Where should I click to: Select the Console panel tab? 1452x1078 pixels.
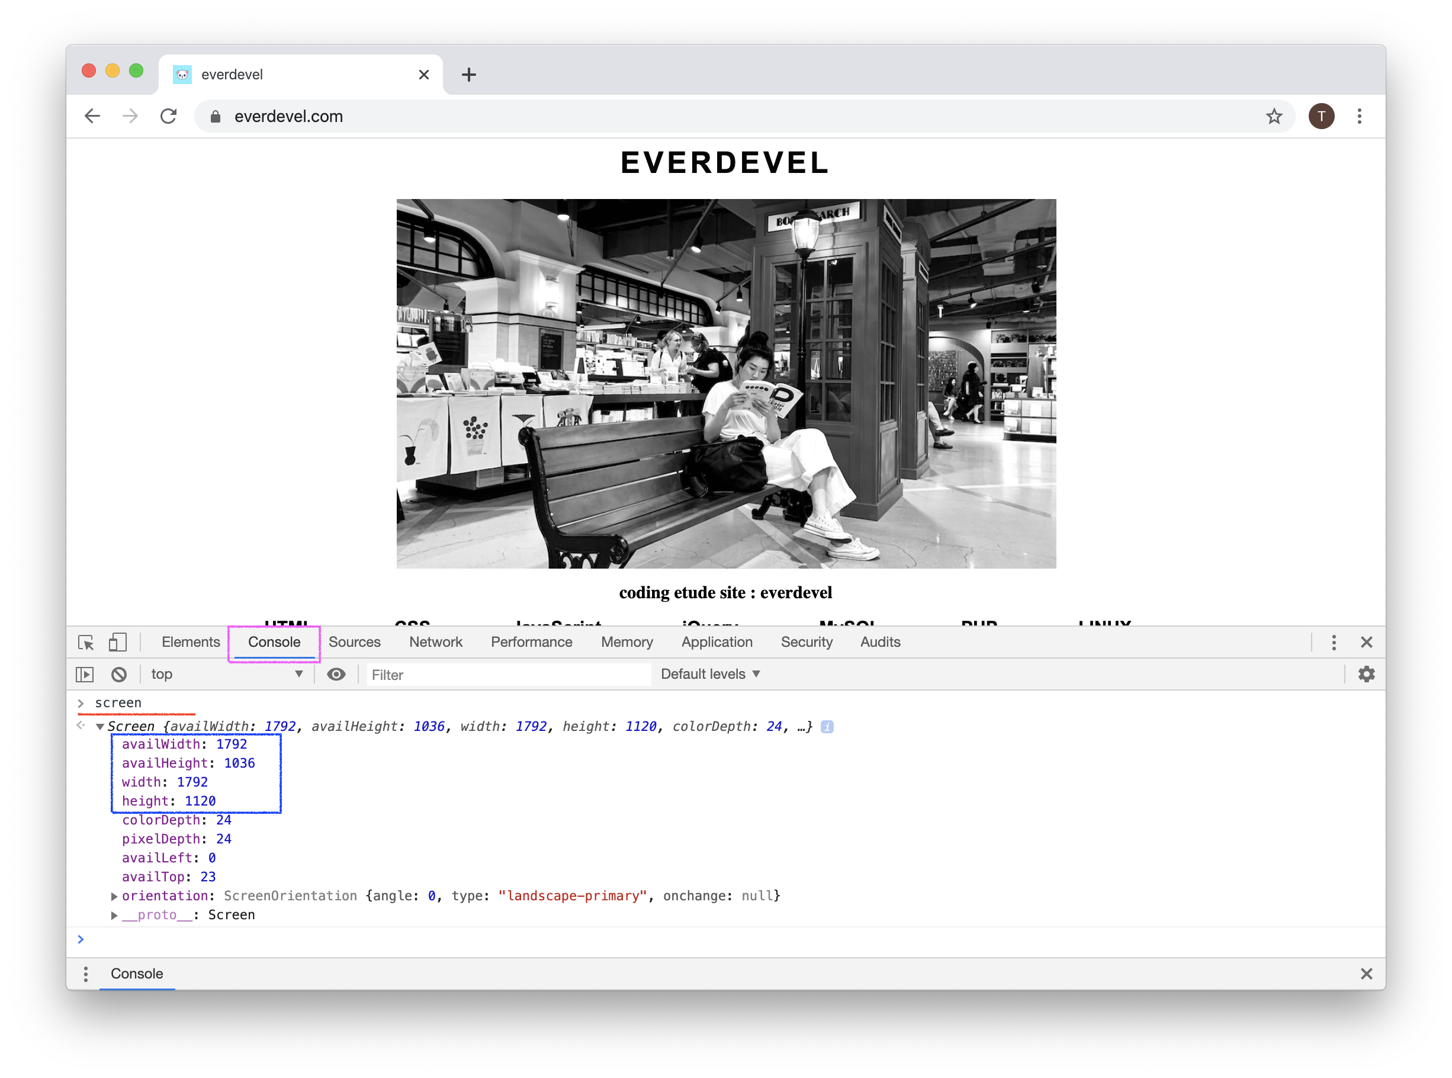pos(274,642)
